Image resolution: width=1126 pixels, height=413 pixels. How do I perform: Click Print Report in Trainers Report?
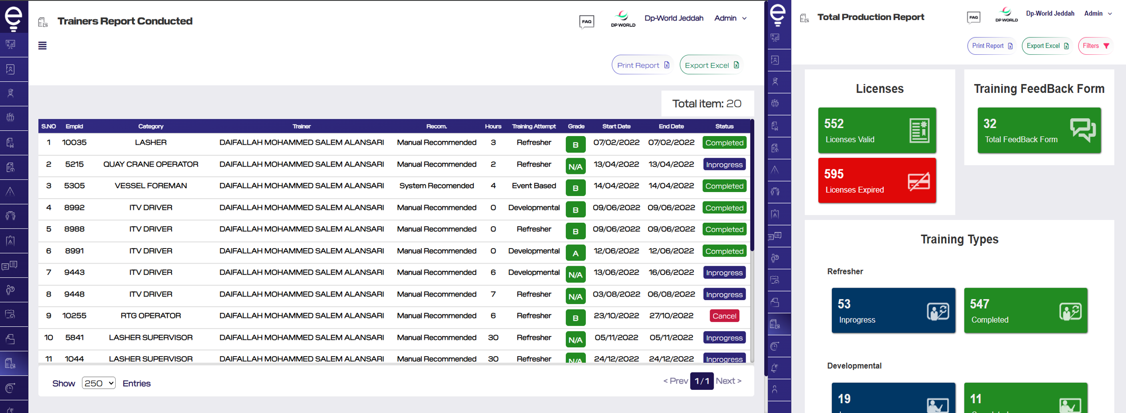pyautogui.click(x=642, y=65)
